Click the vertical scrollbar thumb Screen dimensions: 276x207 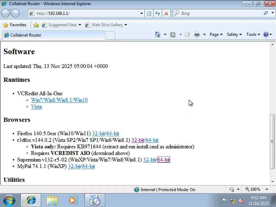pos(272,141)
